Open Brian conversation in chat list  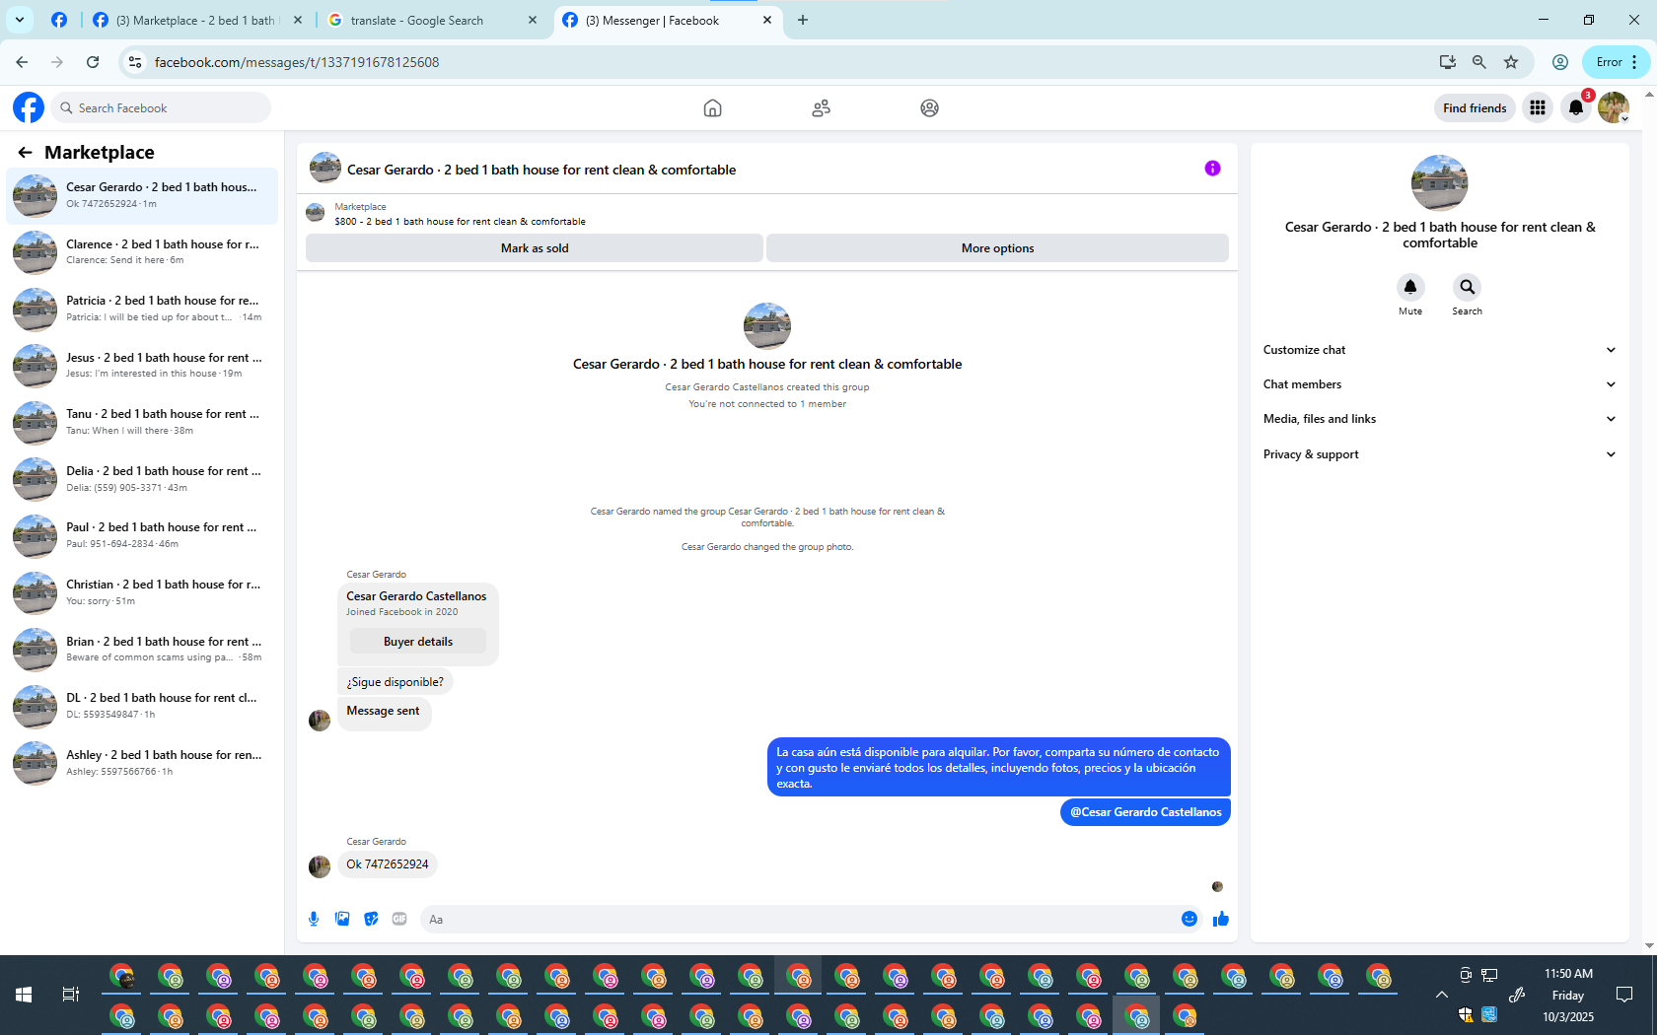tap(142, 649)
